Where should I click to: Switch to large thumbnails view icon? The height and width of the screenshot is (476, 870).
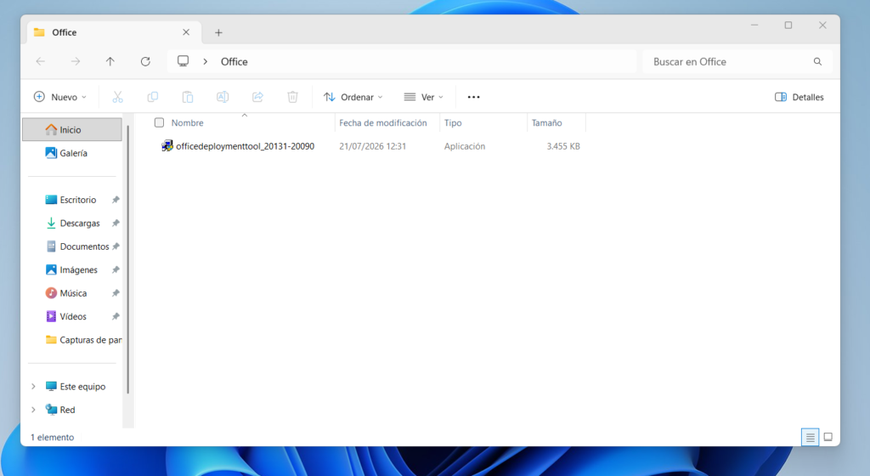(x=828, y=437)
